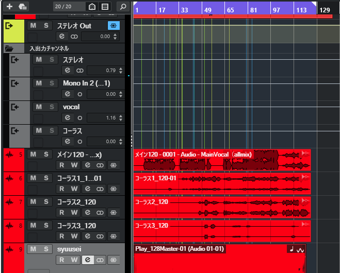Open the track presets icon beside Add Track
This screenshot has height=273, width=340.
23,7
